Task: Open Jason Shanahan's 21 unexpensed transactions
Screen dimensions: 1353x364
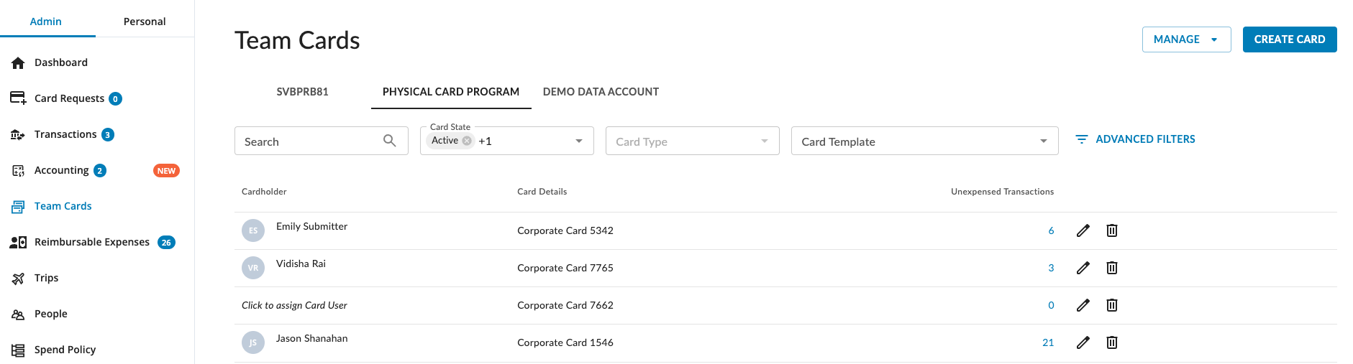Action: coord(1047,342)
